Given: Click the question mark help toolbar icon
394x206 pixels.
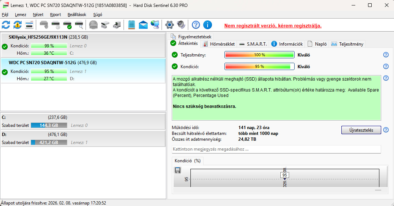Looking at the screenshot, I should (x=196, y=25).
